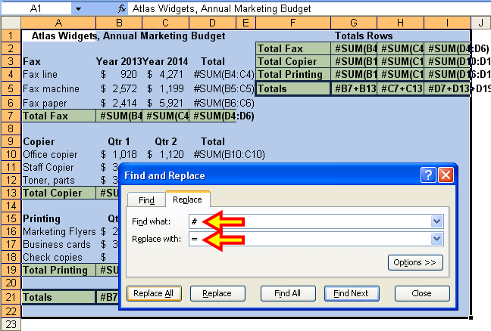Screen dimensions: 491x331
Task: Click 'Fax line' cell
Action: click(x=58, y=74)
